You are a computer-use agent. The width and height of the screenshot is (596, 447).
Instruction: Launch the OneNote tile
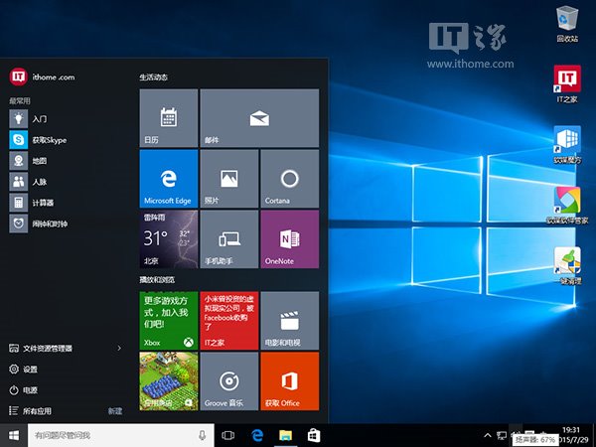coord(289,238)
